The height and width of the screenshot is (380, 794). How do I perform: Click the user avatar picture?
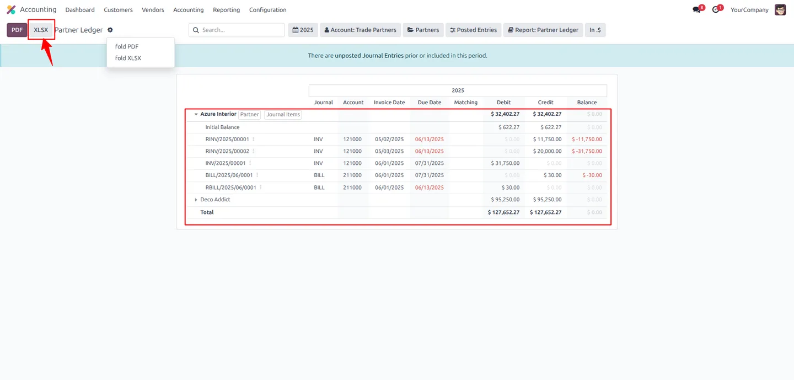click(780, 10)
